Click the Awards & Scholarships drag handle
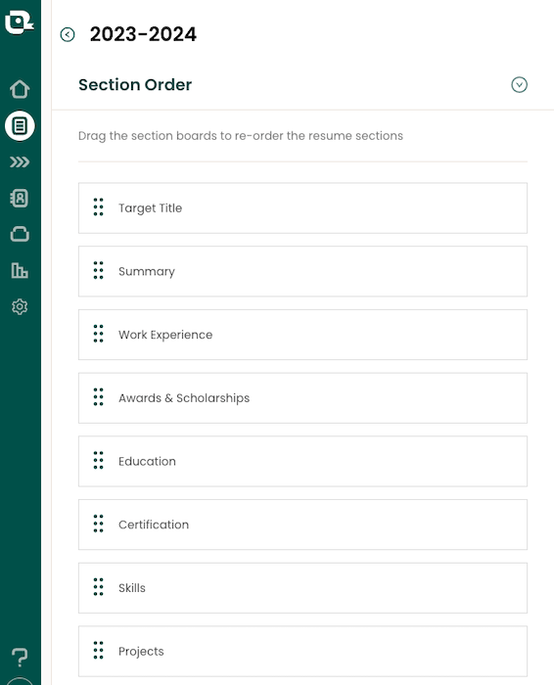This screenshot has height=685, width=554. coord(98,397)
